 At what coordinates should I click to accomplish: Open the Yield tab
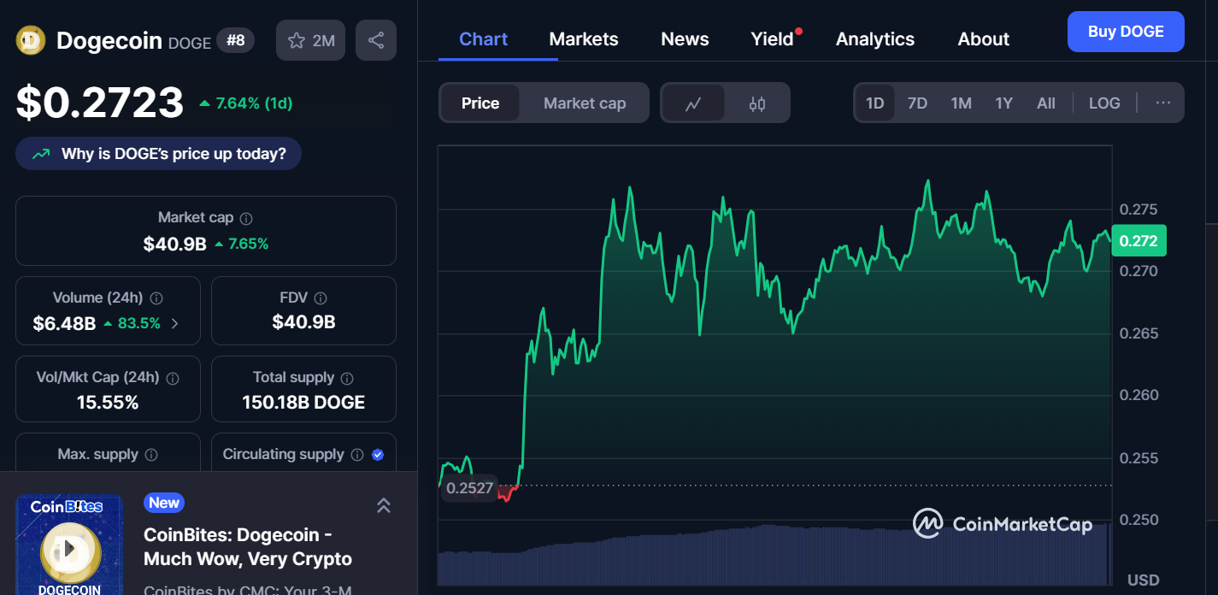click(773, 39)
